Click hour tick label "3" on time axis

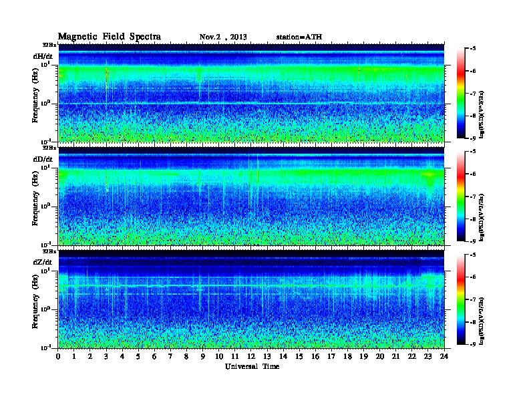click(107, 356)
